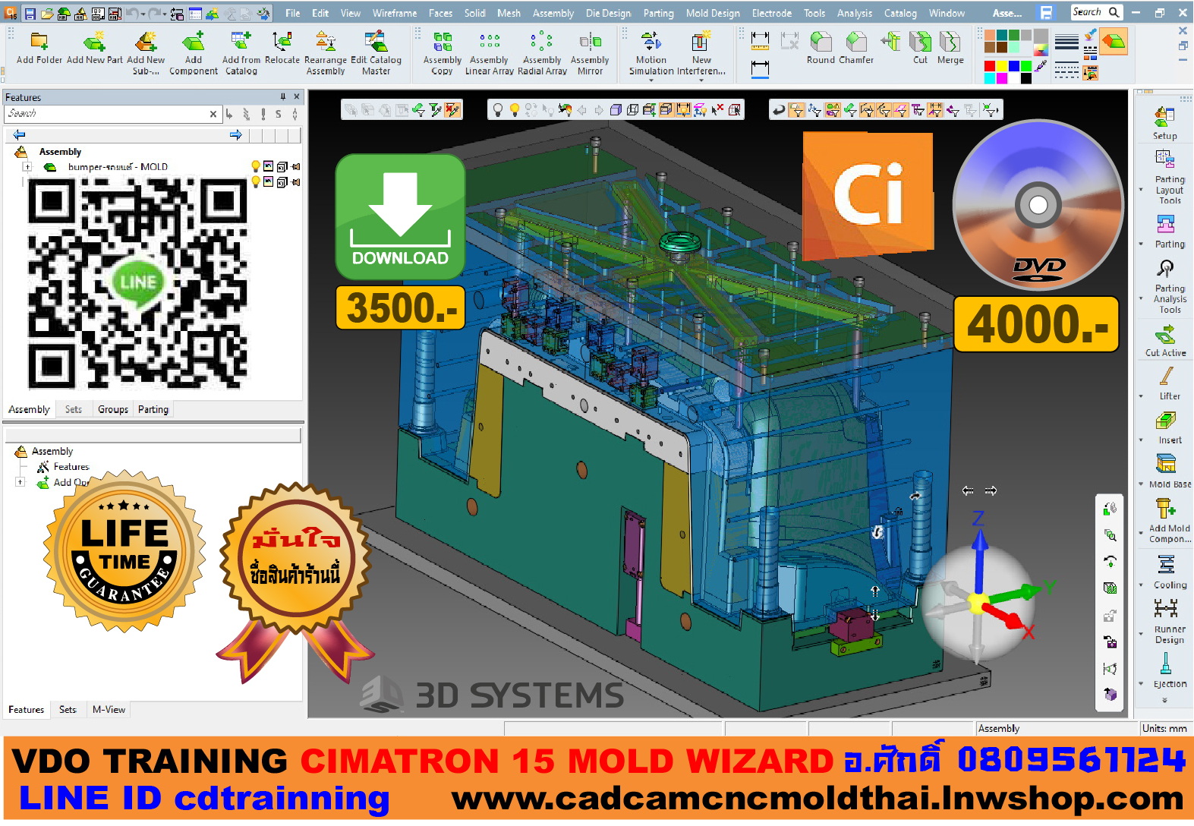Toggle the S filter in Features panel
The image size is (1194, 826).
click(x=279, y=114)
